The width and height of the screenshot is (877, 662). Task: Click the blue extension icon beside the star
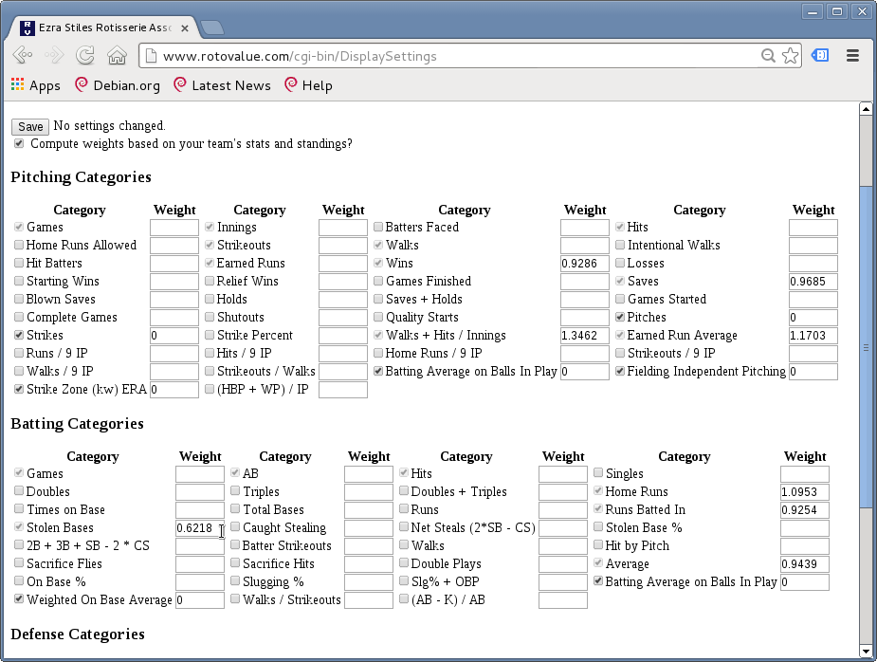pos(820,55)
